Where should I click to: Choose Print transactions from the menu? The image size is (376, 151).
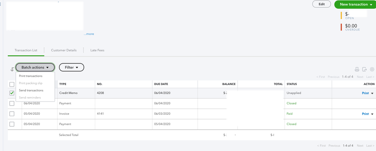pos(30,76)
